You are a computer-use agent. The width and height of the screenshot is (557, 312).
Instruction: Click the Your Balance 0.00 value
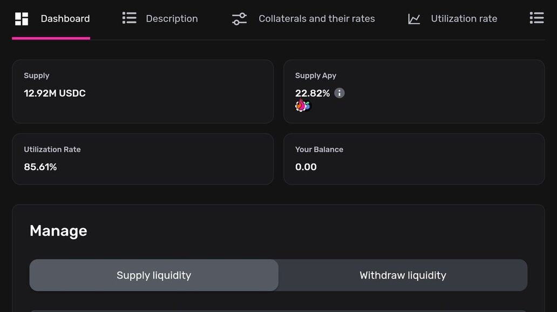click(306, 167)
